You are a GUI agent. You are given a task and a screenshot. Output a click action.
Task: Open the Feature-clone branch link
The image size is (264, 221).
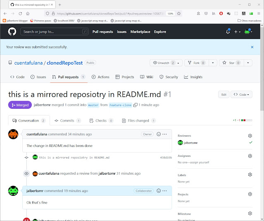120,105
